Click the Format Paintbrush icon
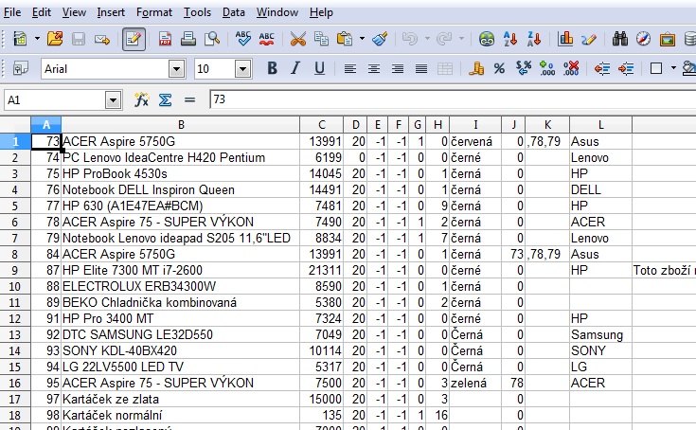 pos(380,39)
